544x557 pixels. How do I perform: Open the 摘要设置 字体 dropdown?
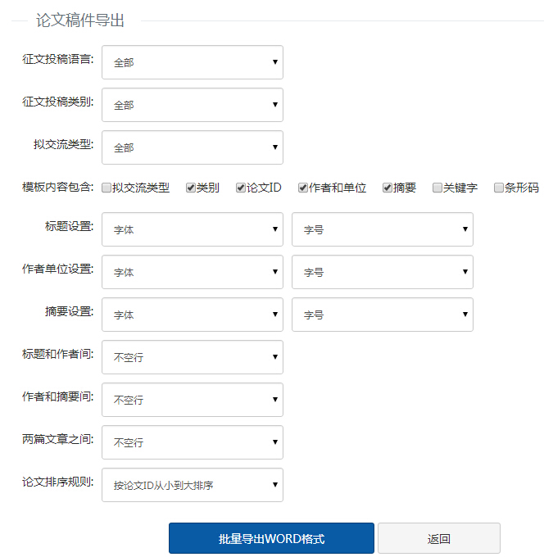193,315
